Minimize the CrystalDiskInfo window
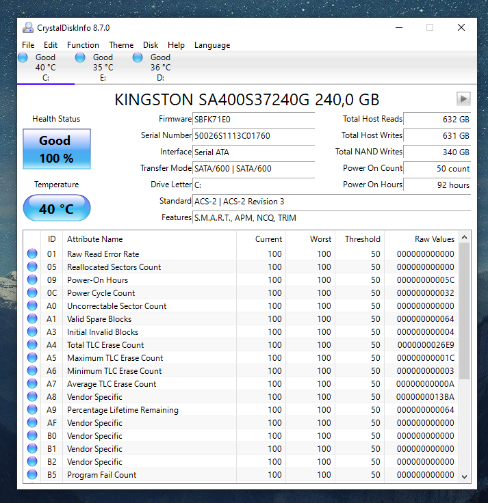This screenshot has height=503, width=488. (x=399, y=27)
